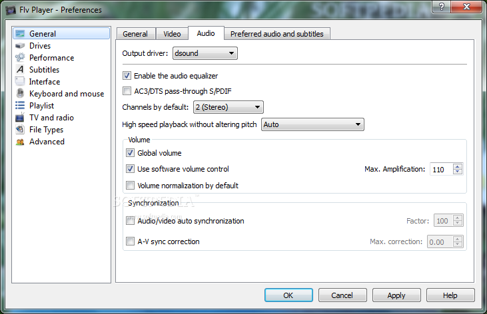Viewport: 487px width, 314px height.
Task: Select Keyboard and mouse section
Action: [x=61, y=94]
